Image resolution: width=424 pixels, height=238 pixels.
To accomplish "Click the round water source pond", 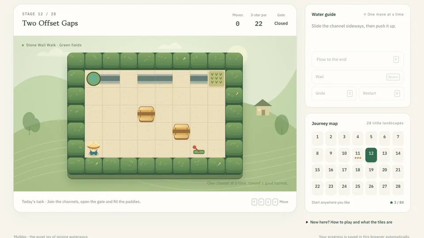I will (x=94, y=79).
